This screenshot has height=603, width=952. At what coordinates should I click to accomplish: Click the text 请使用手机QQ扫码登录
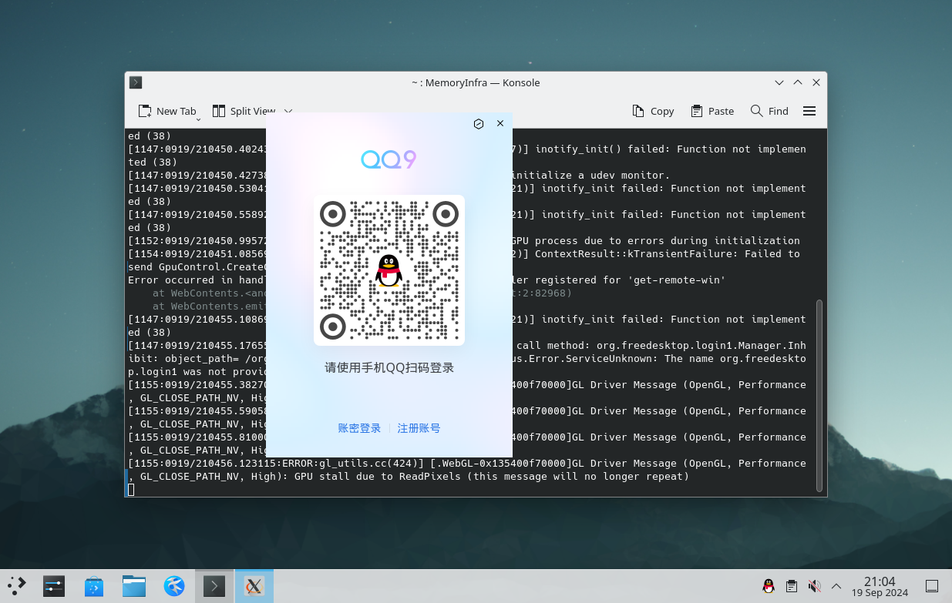pyautogui.click(x=389, y=368)
